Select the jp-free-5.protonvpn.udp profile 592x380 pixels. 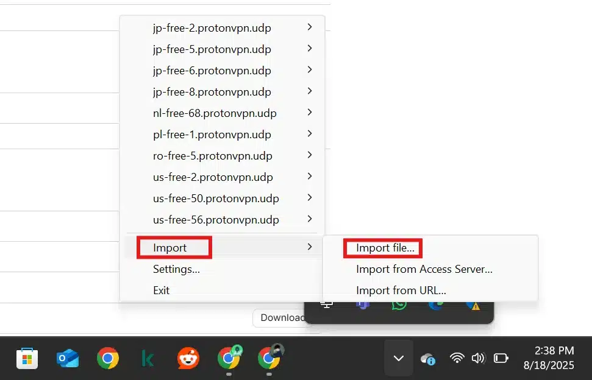[x=222, y=49]
